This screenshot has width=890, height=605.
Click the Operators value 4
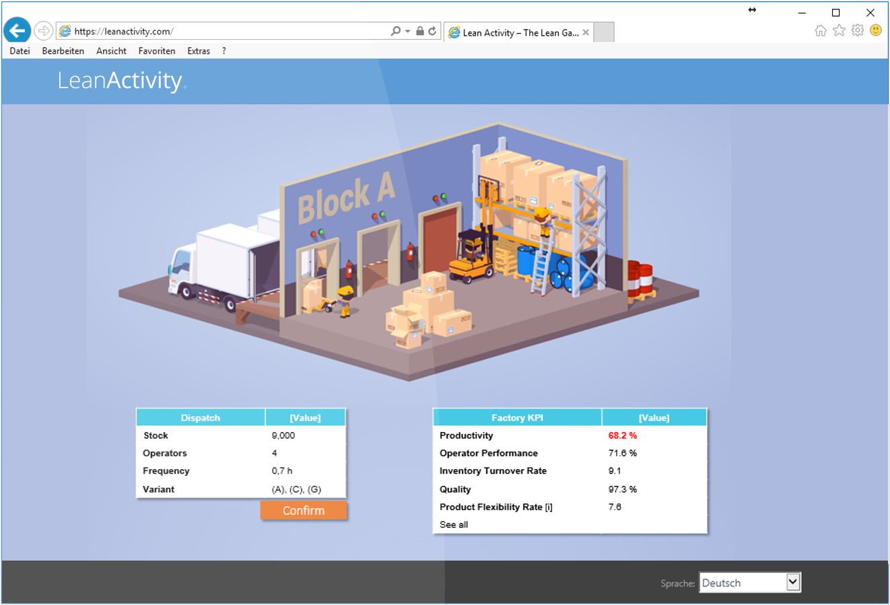pyautogui.click(x=274, y=453)
